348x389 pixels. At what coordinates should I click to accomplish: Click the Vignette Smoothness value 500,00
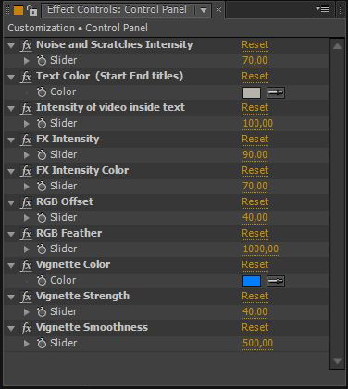(x=258, y=343)
